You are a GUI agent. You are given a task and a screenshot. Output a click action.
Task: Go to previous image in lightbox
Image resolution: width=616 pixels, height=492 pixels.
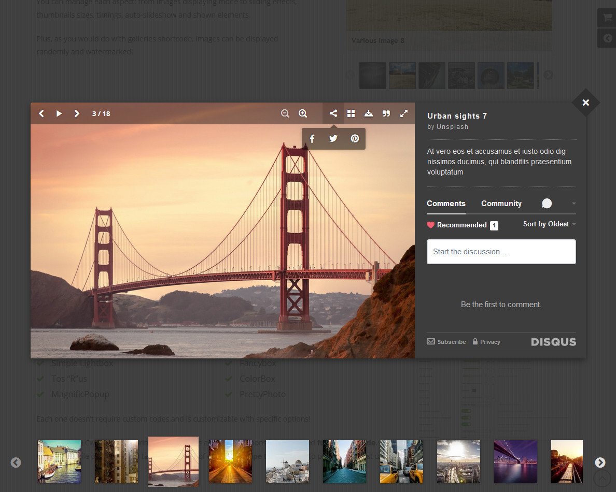(41, 113)
